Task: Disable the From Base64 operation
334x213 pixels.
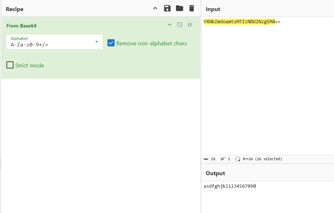Action: click(x=179, y=25)
